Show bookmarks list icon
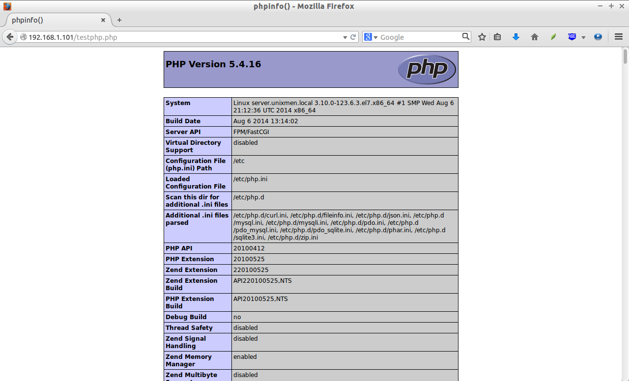This screenshot has height=381, width=629. pyautogui.click(x=497, y=37)
